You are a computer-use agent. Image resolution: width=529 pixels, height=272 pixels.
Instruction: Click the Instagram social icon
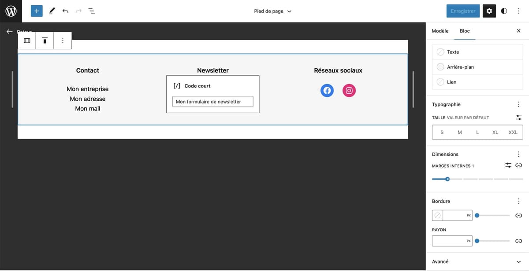click(x=349, y=90)
